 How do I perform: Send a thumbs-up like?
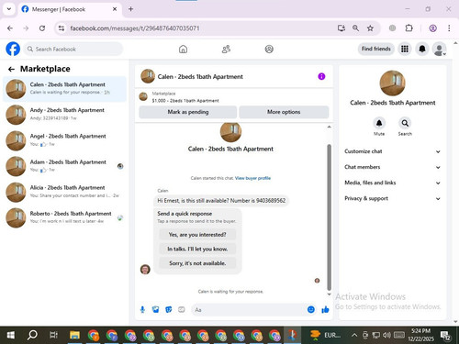325,310
